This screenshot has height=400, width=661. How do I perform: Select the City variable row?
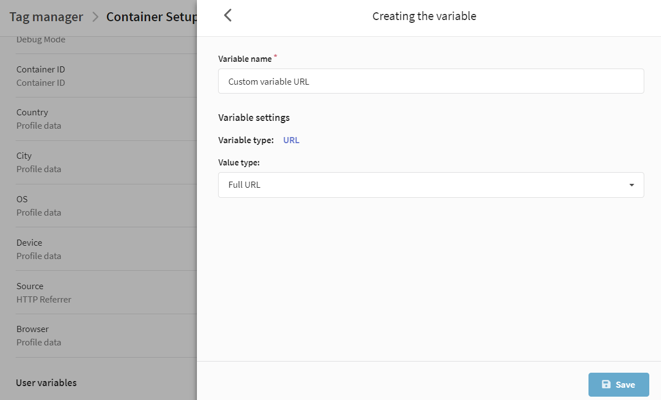(106, 163)
